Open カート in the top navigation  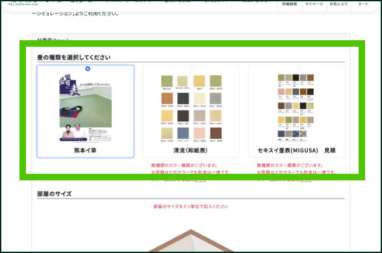[x=363, y=4]
